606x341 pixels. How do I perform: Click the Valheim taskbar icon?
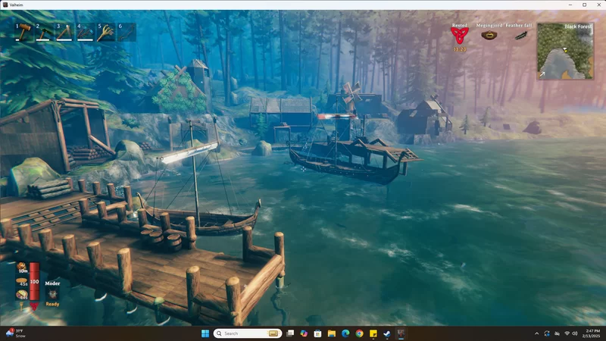401,333
